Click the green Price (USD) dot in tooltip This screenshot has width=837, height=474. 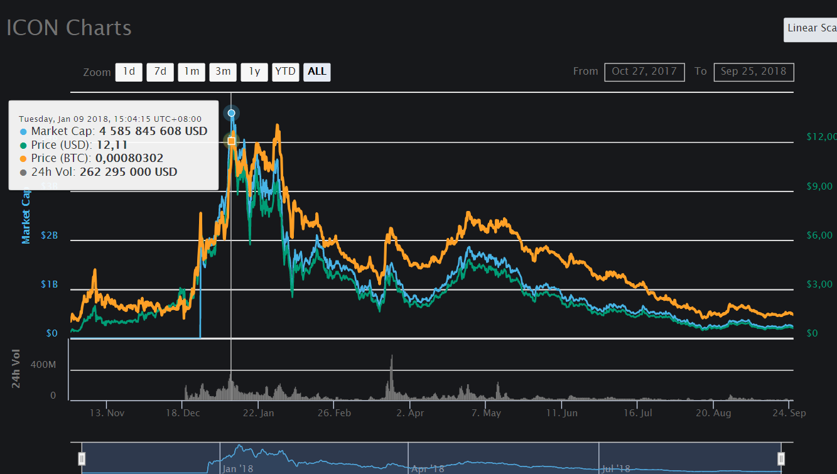pos(24,146)
